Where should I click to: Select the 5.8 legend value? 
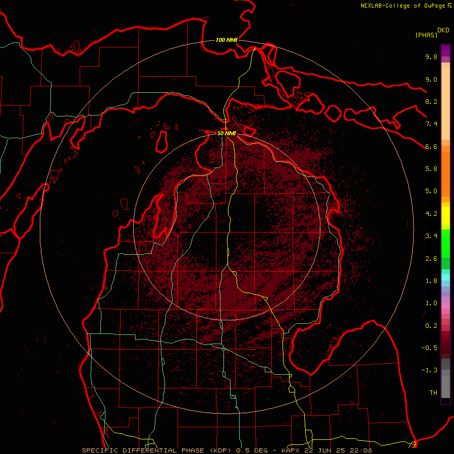tap(431, 169)
